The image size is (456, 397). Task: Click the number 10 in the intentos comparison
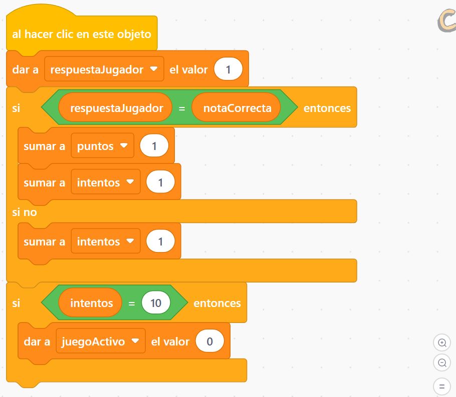click(156, 303)
